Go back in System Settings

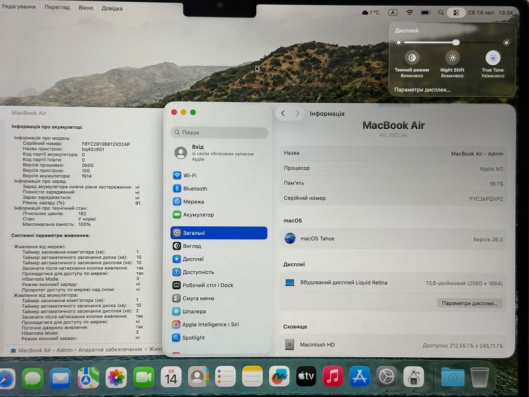283,113
